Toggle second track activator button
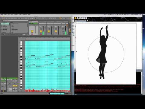This screenshot has width=145, height=109. pyautogui.click(x=41, y=31)
